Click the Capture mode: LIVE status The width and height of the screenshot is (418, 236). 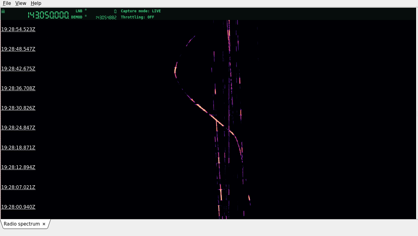click(x=141, y=11)
